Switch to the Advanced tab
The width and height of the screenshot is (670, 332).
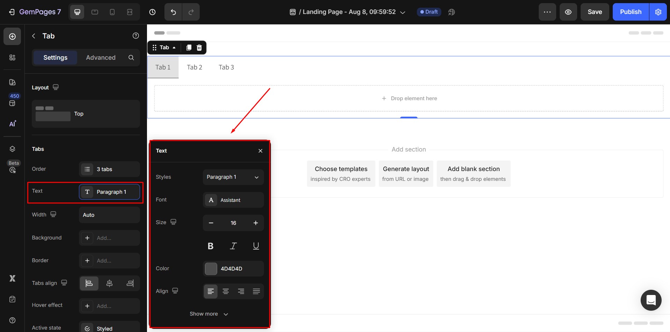coord(101,58)
